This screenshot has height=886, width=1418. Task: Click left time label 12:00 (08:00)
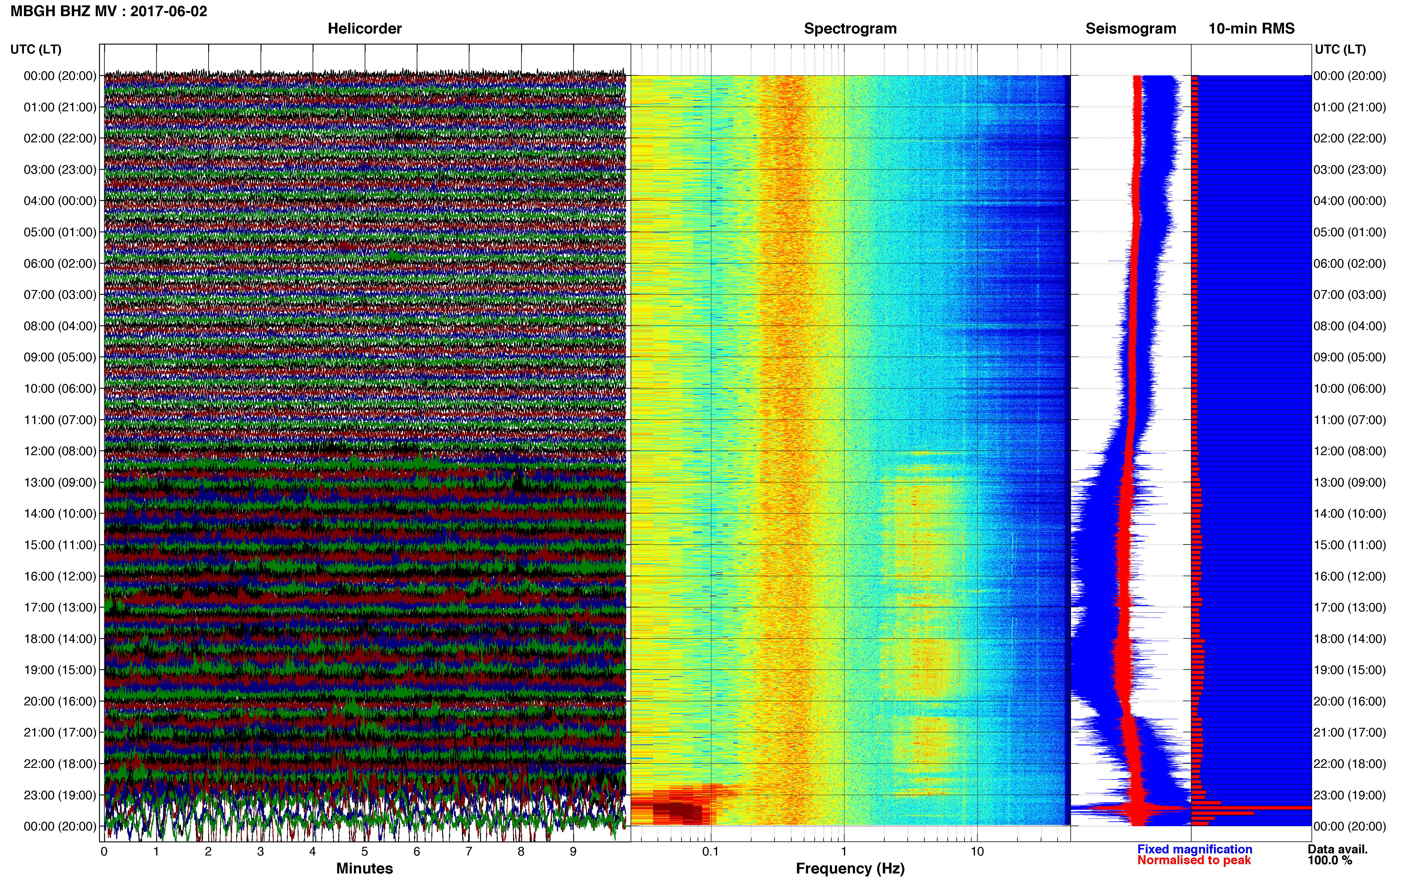click(60, 451)
